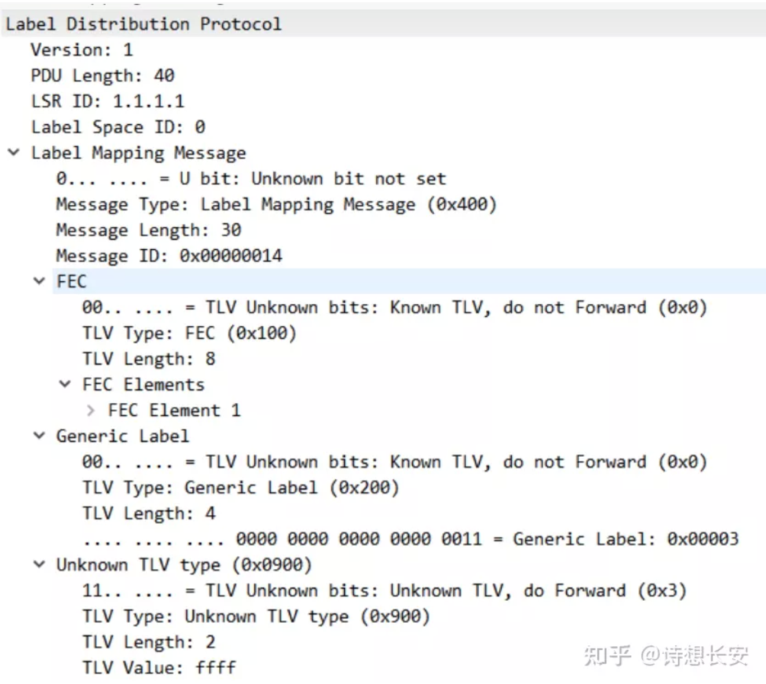
Task: Collapse the FEC section arrow
Action: click(x=39, y=281)
